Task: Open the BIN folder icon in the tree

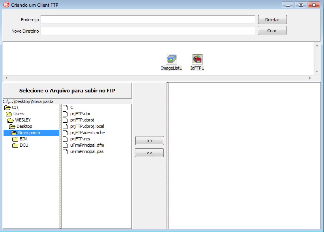Action: tap(15, 138)
